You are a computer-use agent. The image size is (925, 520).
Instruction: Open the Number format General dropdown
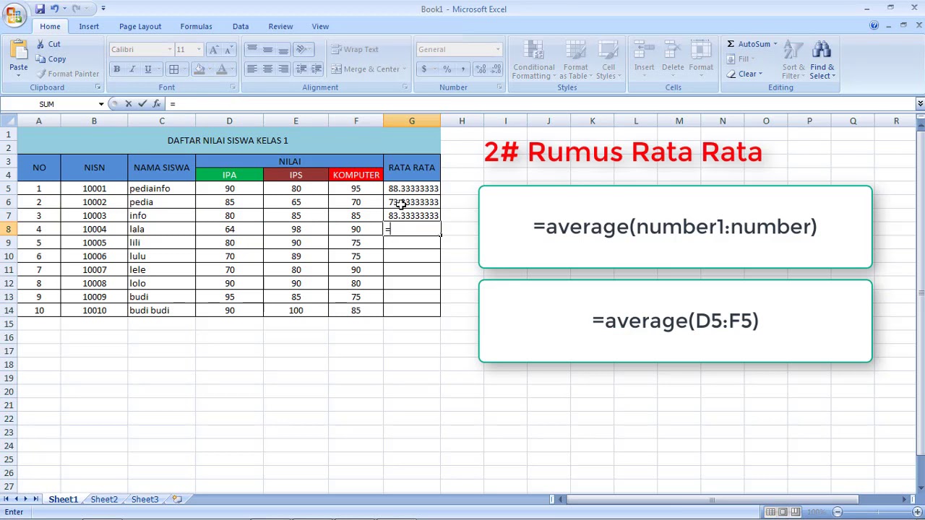click(497, 49)
